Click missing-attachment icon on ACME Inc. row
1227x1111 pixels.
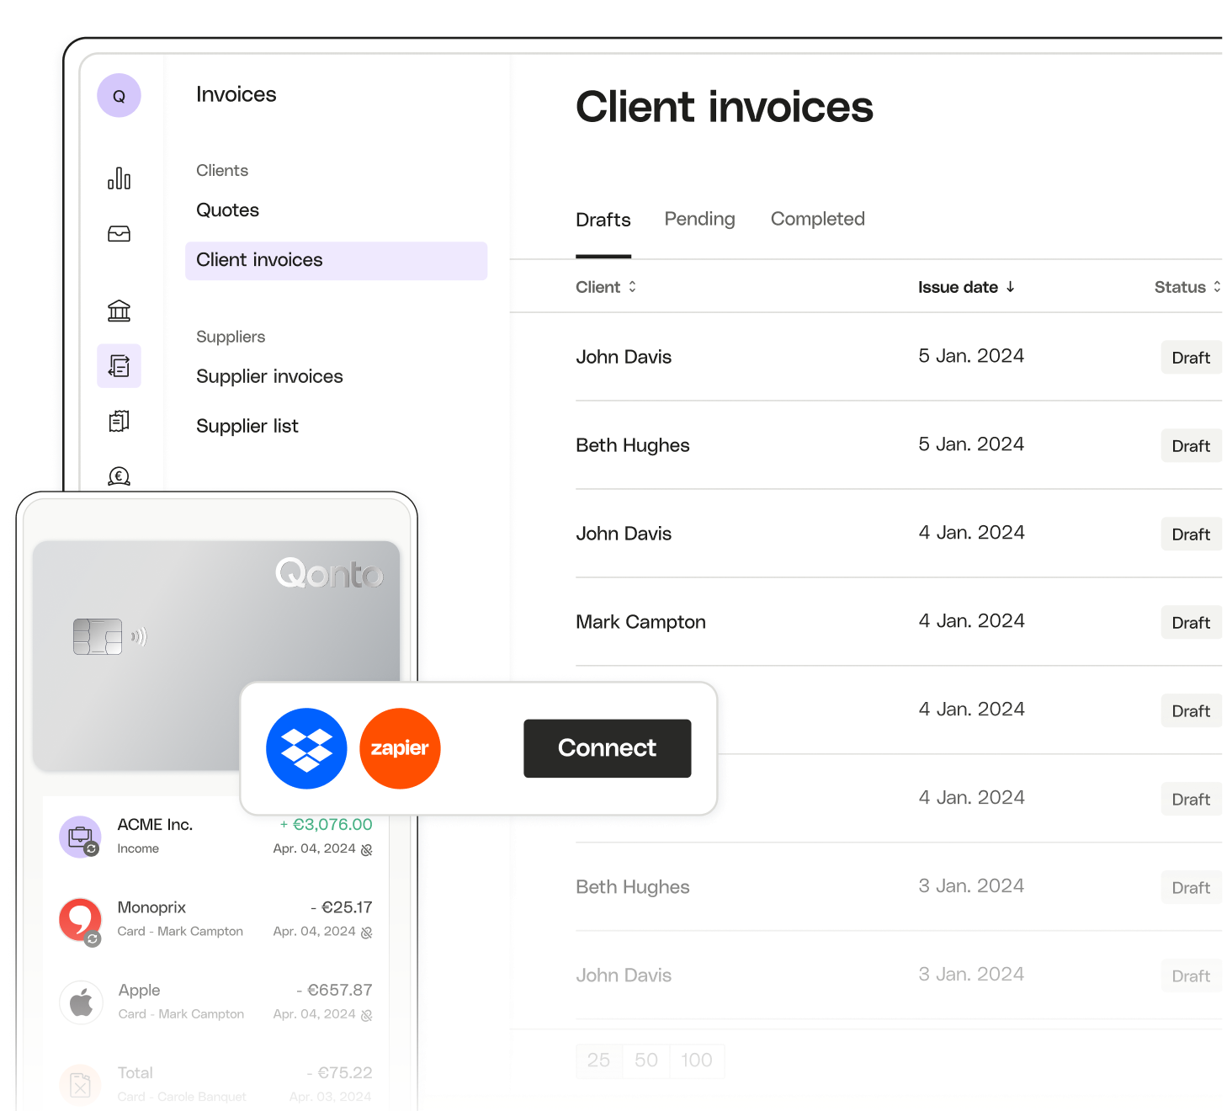[366, 850]
